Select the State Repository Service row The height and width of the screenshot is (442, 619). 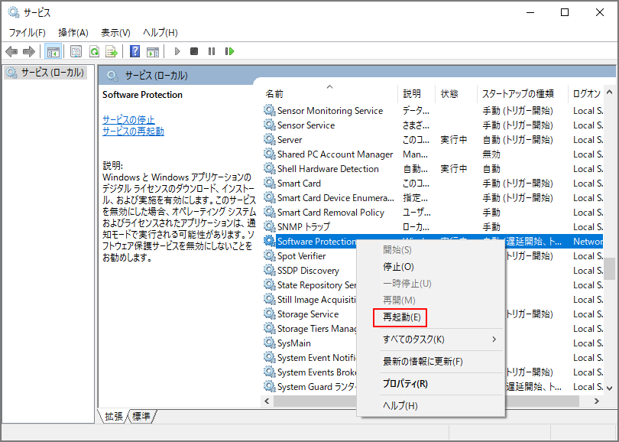click(309, 284)
